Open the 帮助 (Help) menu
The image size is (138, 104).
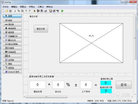pyautogui.click(x=49, y=7)
